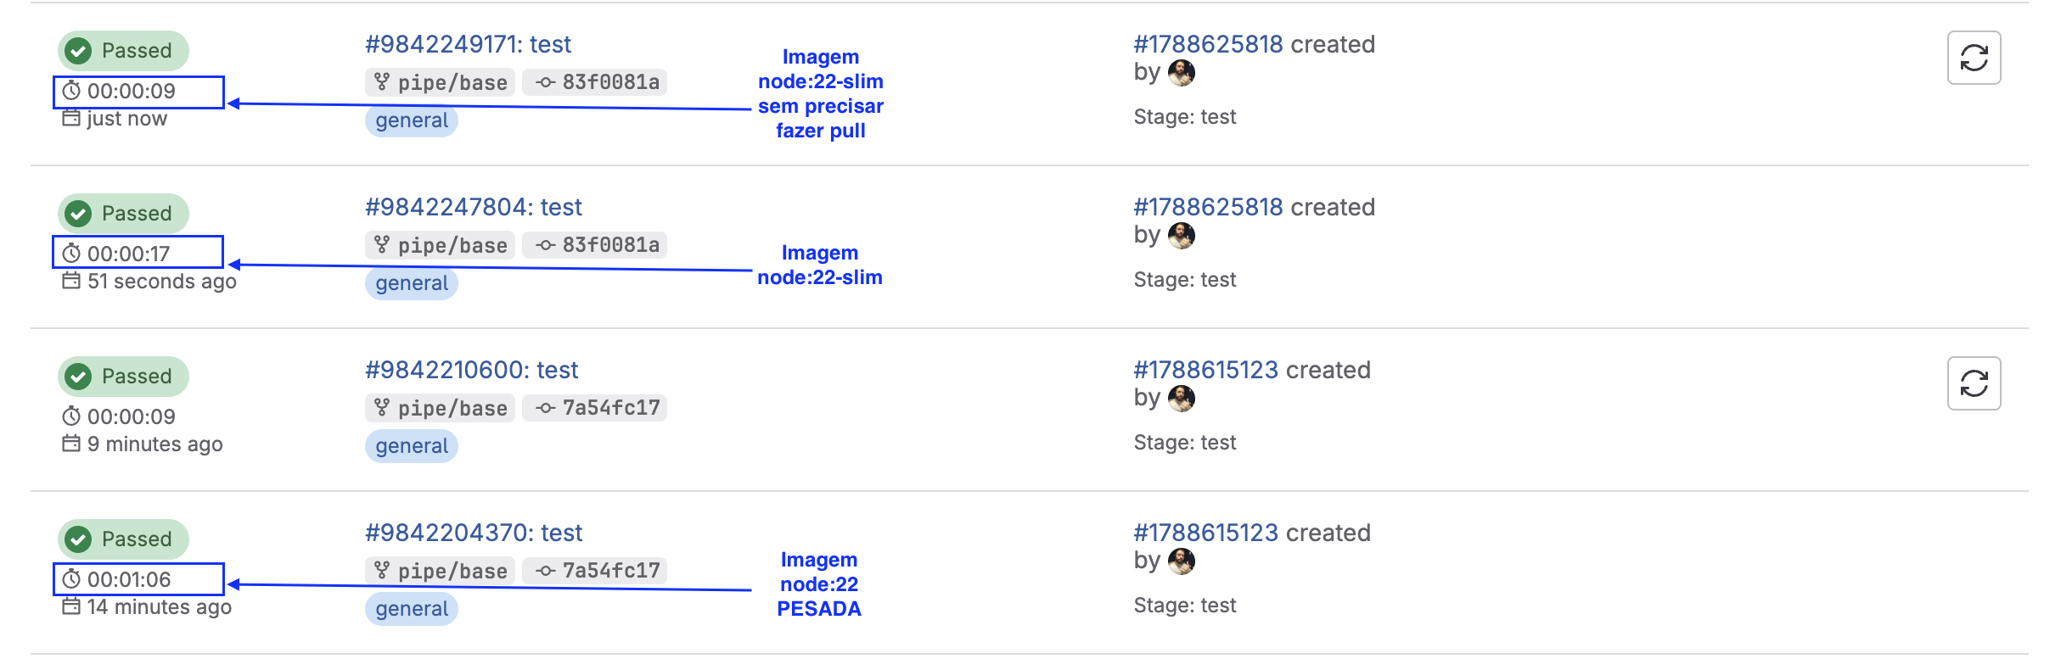The image size is (2061, 670).
Task: Click the Passed badge of job #9842210600
Action: [x=124, y=377]
